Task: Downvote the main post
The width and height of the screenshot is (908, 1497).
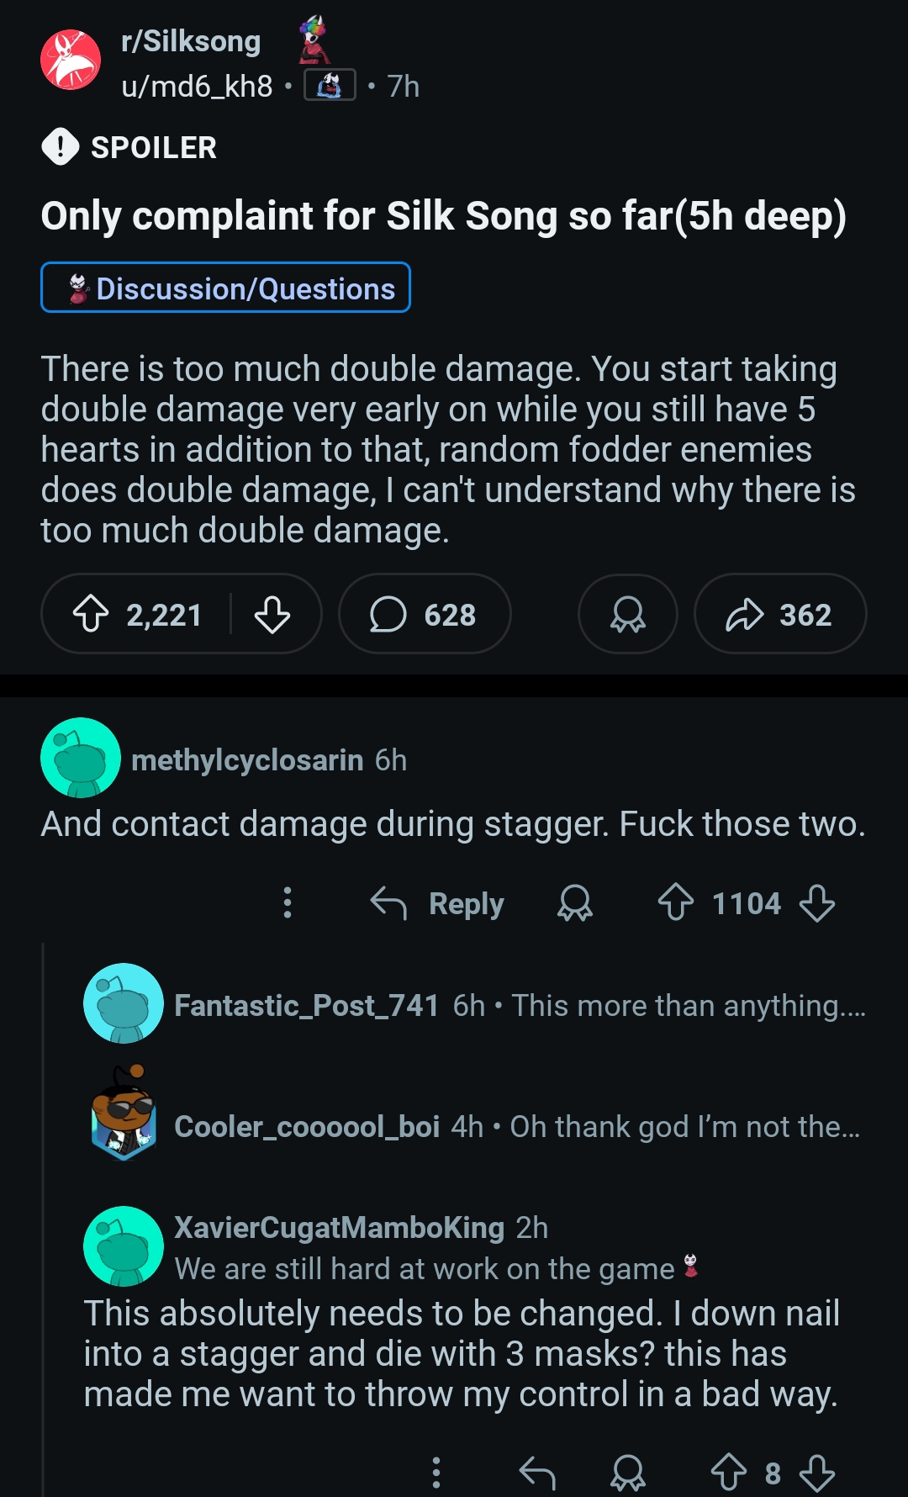Action: pos(272,615)
